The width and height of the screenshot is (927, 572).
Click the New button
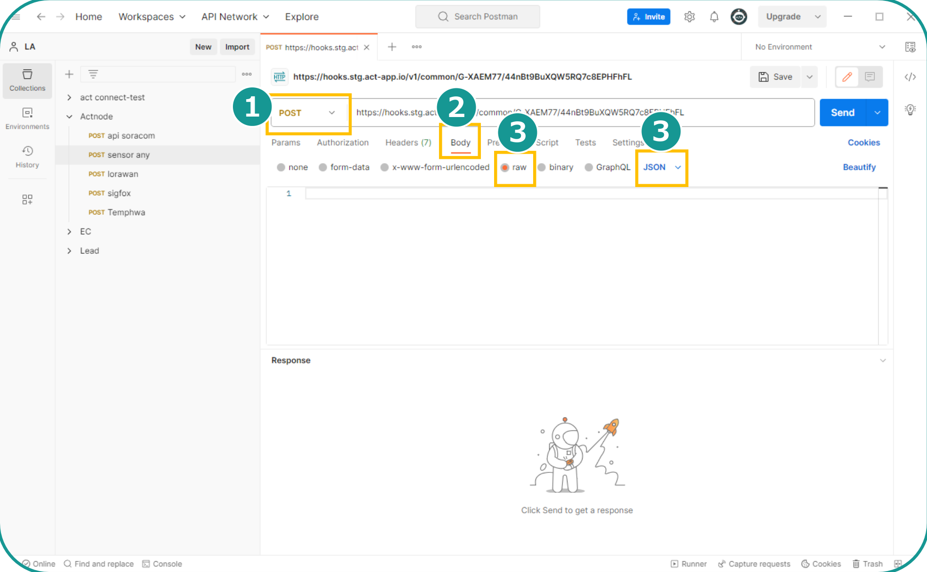[203, 47]
